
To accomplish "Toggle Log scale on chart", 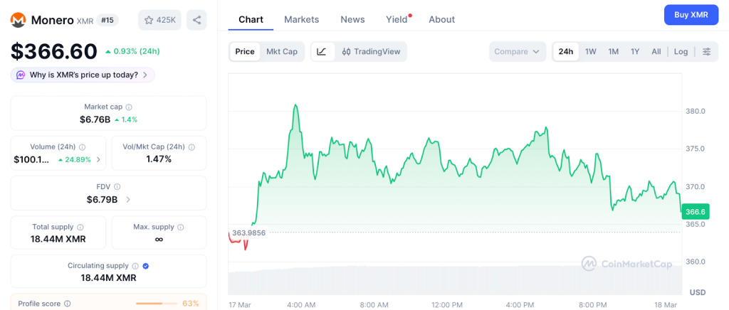I will 681,51.
